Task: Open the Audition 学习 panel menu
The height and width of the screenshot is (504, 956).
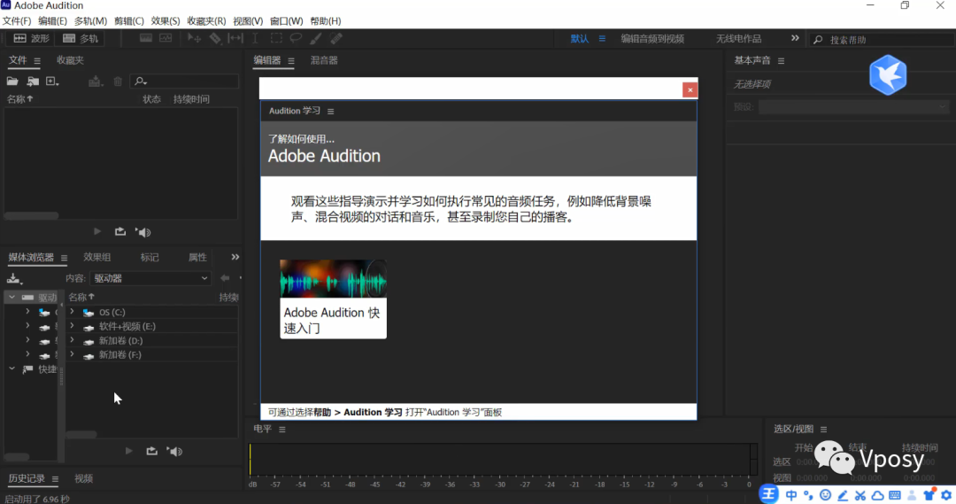Action: click(330, 111)
